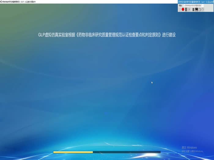This screenshot has width=214, height=160.
Task: Click the GLP虚拟仿真实验室 heading text
Action: (107, 35)
